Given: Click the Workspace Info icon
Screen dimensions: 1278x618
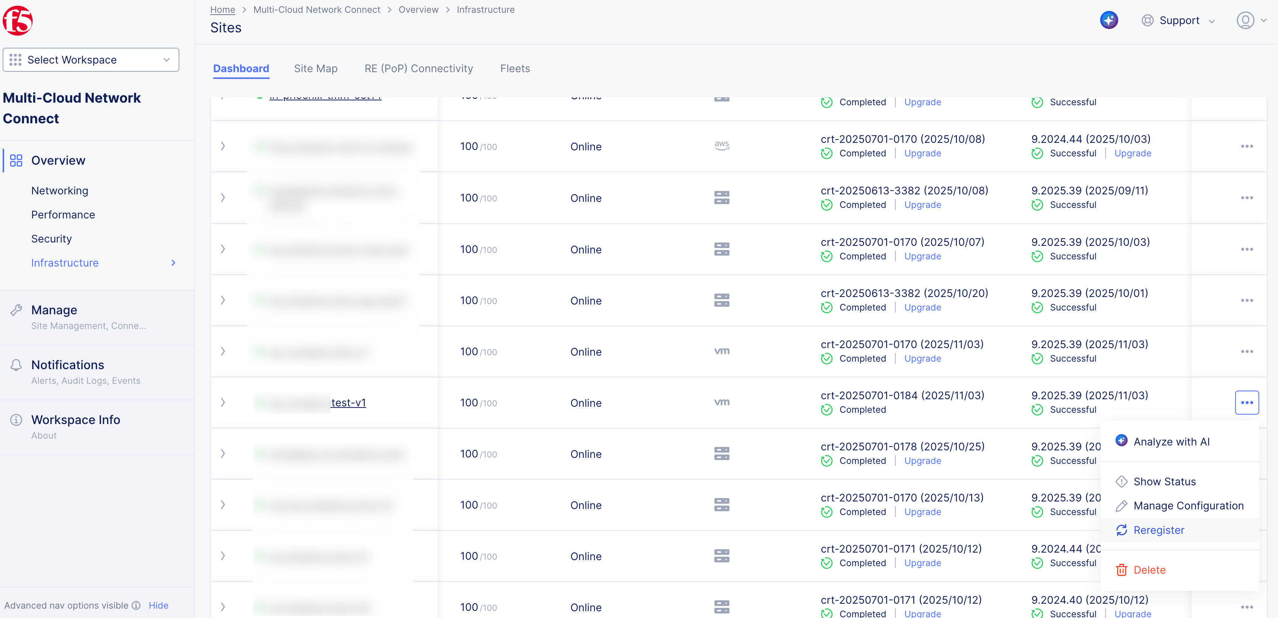Looking at the screenshot, I should coord(16,420).
